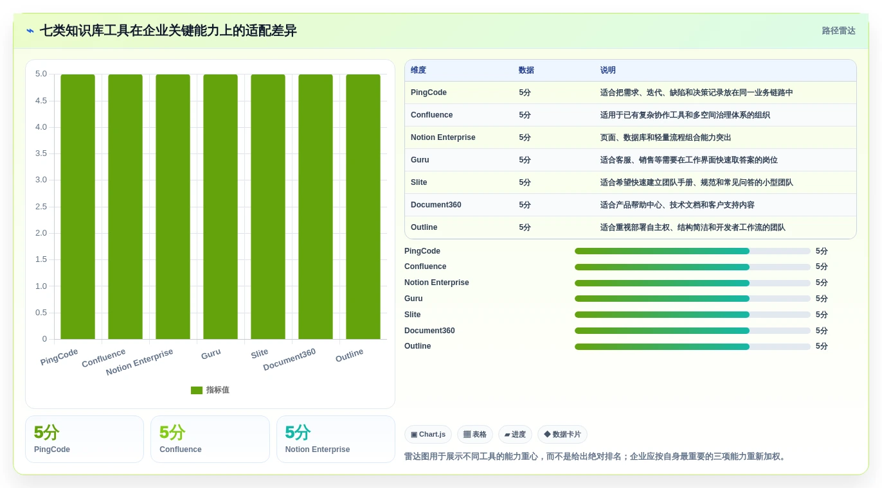This screenshot has height=488, width=882.
Task: Click the page title 七类知识库工具
Action: click(x=168, y=31)
